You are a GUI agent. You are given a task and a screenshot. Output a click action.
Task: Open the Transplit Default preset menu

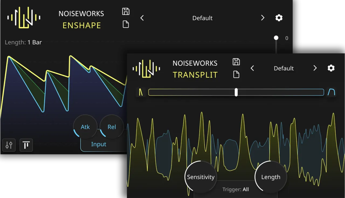tap(284, 68)
